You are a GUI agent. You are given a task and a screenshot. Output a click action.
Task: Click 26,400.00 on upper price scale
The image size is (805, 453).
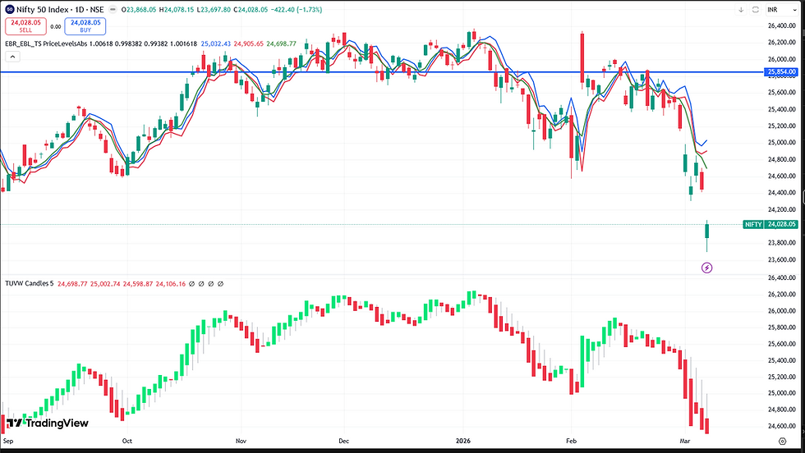pyautogui.click(x=782, y=25)
